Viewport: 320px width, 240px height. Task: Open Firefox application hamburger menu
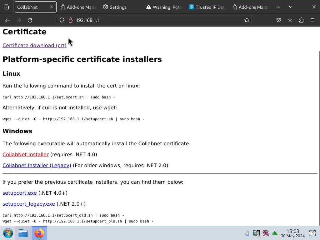pyautogui.click(x=312, y=20)
